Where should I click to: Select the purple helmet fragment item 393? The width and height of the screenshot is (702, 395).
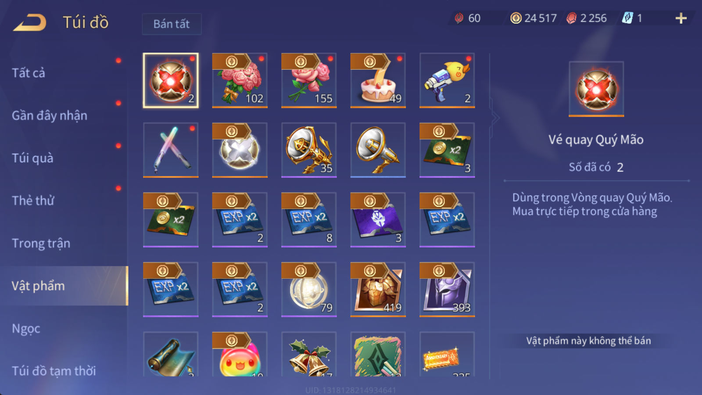tap(447, 289)
